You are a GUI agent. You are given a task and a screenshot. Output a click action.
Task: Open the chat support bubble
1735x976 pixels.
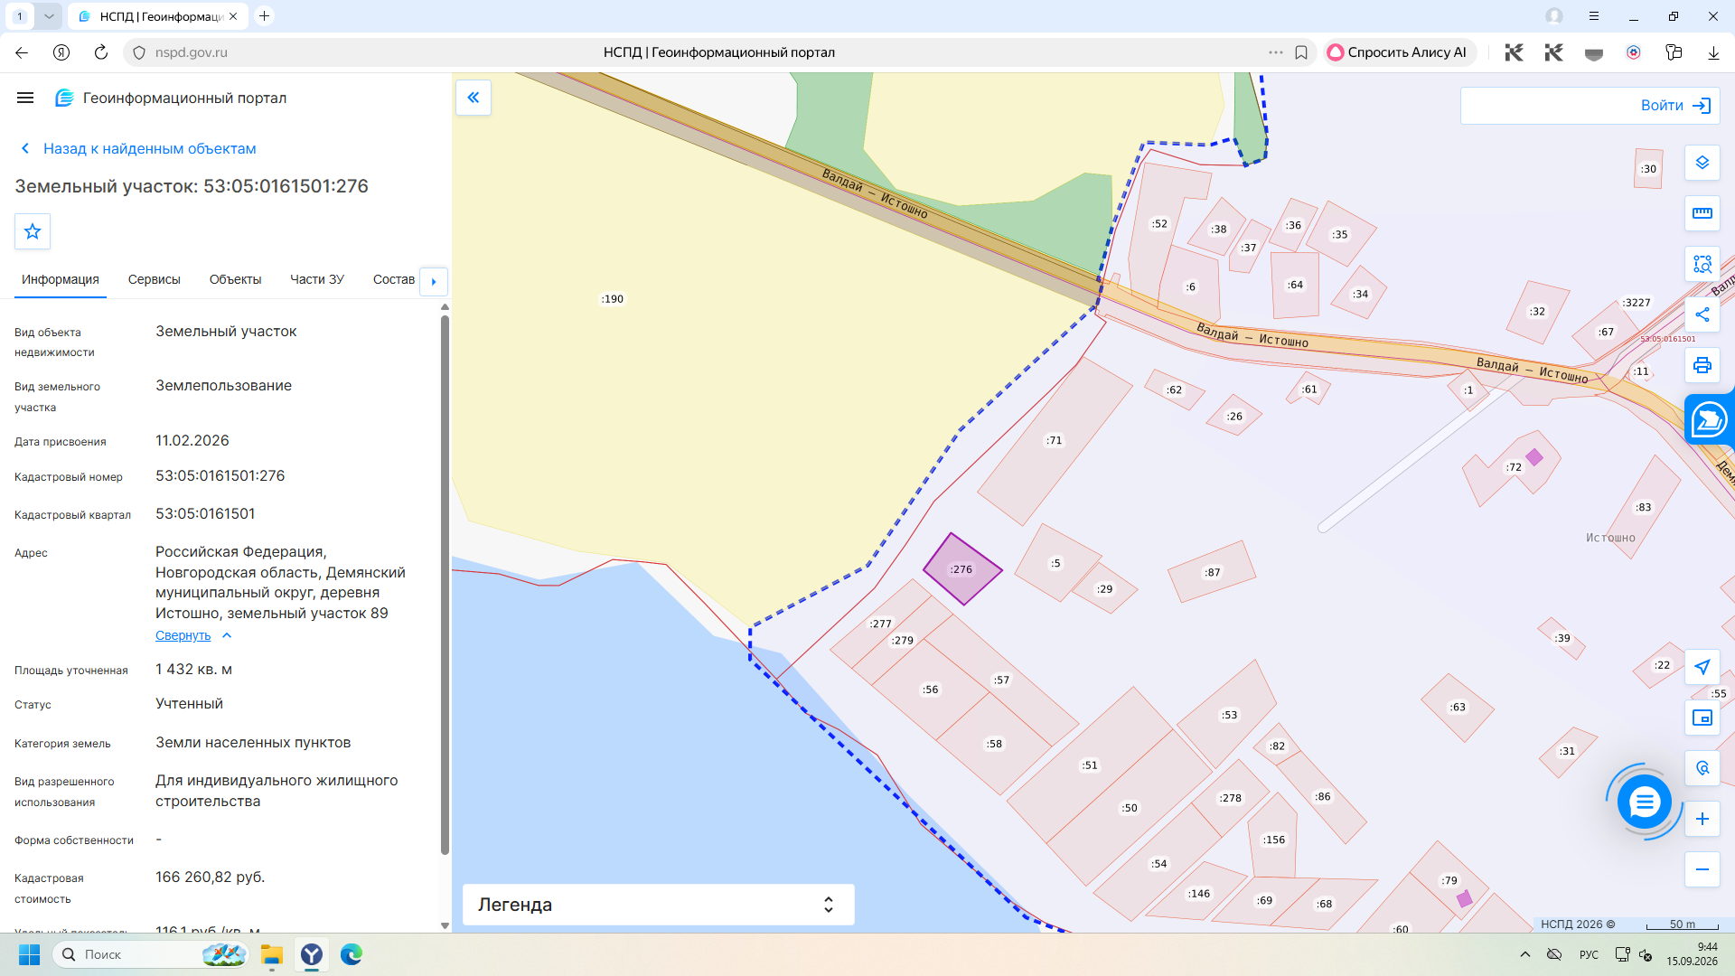(x=1644, y=802)
